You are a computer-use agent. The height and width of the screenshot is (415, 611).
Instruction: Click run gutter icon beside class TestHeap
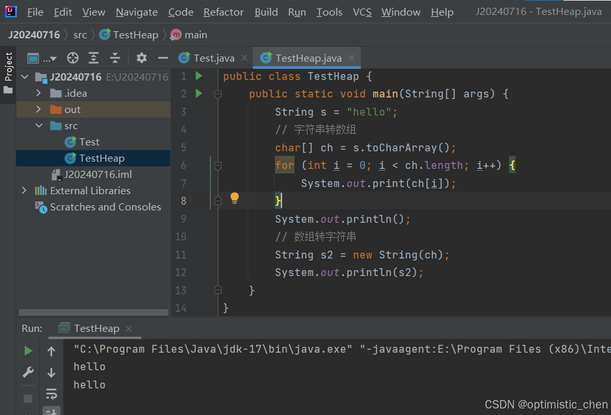click(199, 76)
